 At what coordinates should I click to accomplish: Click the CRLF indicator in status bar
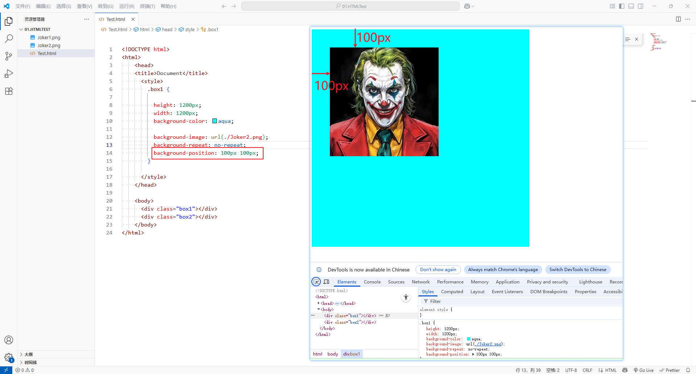[587, 370]
